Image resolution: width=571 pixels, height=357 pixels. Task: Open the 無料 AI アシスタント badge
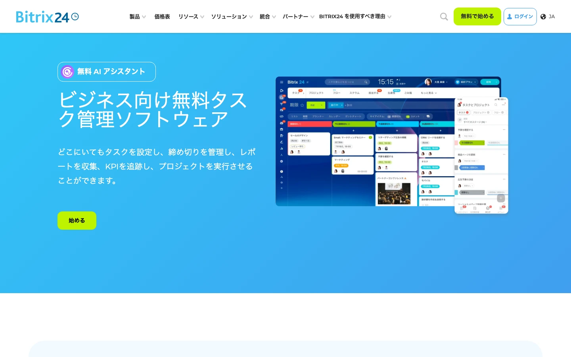(107, 72)
